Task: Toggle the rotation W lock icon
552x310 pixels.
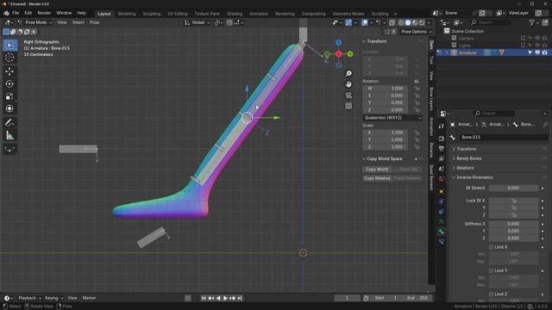Action: click(x=417, y=88)
